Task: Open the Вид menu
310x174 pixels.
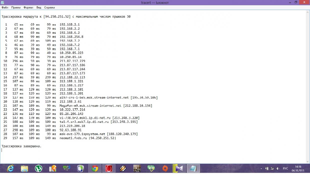Action: pyautogui.click(x=39, y=7)
